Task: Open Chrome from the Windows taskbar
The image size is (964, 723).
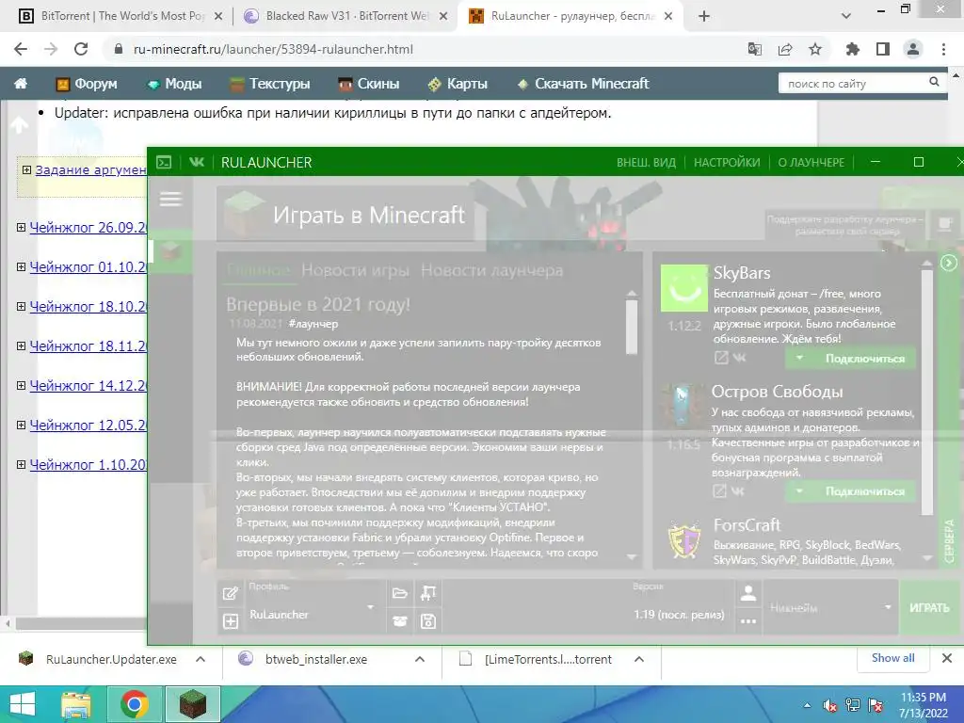Action: point(134,704)
